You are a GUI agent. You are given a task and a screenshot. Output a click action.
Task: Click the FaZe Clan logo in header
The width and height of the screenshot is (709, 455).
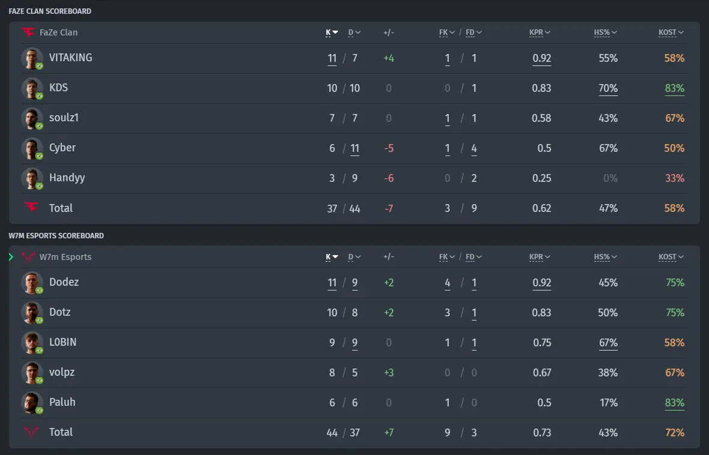[28, 32]
